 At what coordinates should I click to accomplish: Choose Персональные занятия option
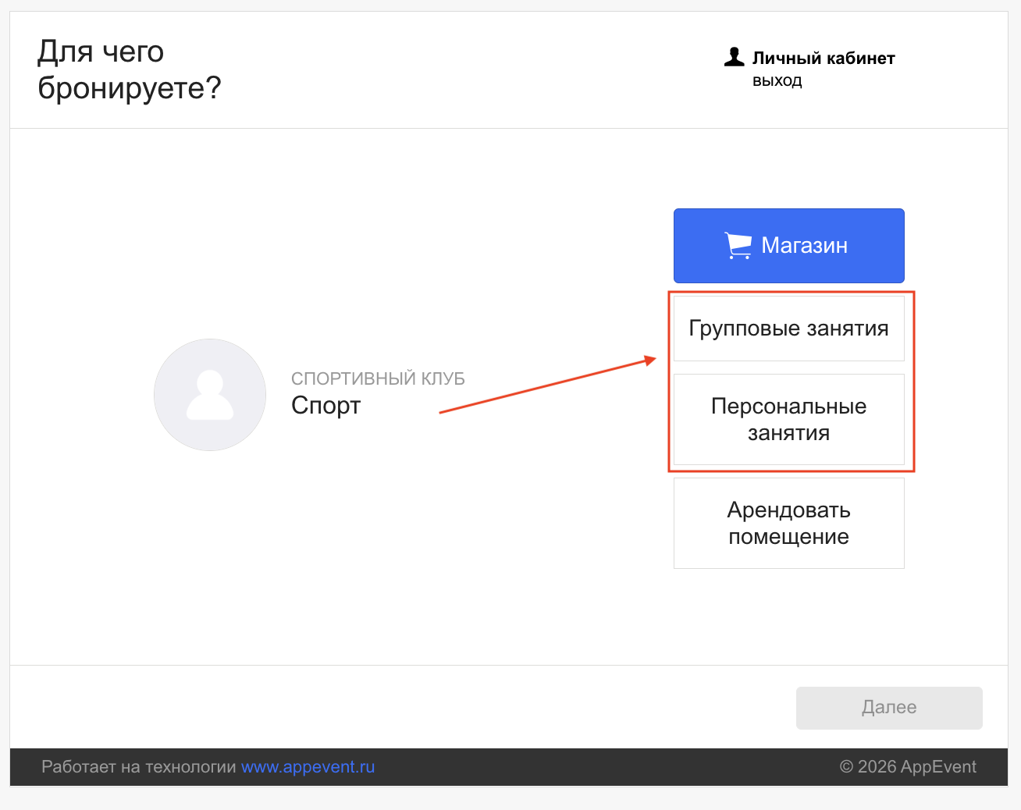click(788, 419)
